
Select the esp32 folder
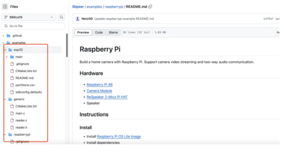pyautogui.click(x=18, y=50)
